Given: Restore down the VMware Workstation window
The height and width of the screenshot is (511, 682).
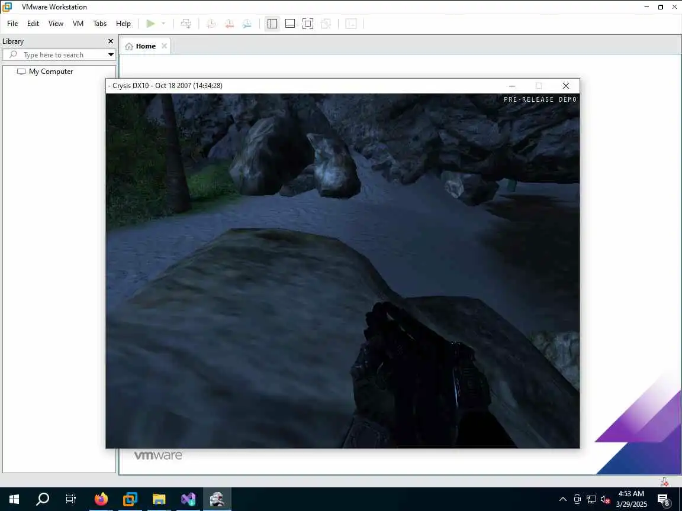Looking at the screenshot, I should click(x=661, y=7).
